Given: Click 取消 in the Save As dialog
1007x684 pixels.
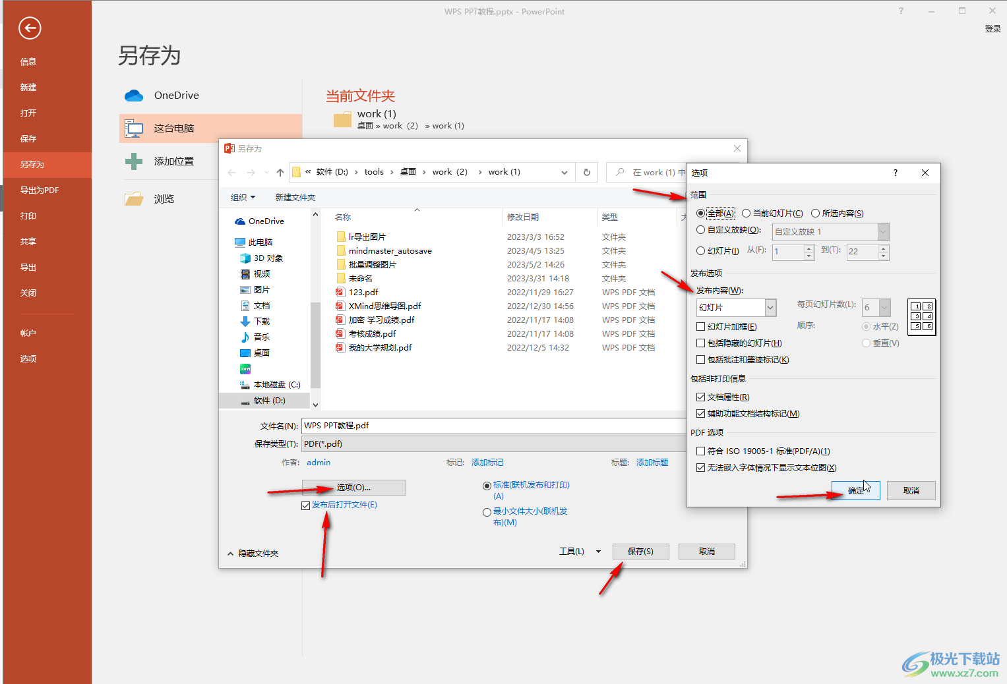Looking at the screenshot, I should click(706, 552).
